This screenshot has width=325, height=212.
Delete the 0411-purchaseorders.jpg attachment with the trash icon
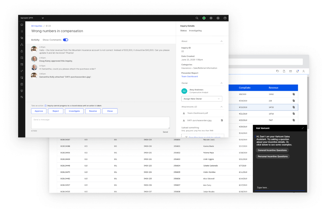point(222,120)
